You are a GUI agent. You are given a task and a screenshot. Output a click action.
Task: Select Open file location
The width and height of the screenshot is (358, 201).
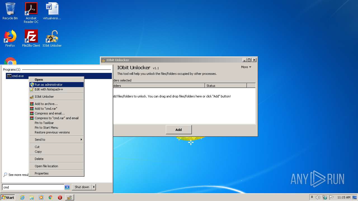tap(56, 166)
